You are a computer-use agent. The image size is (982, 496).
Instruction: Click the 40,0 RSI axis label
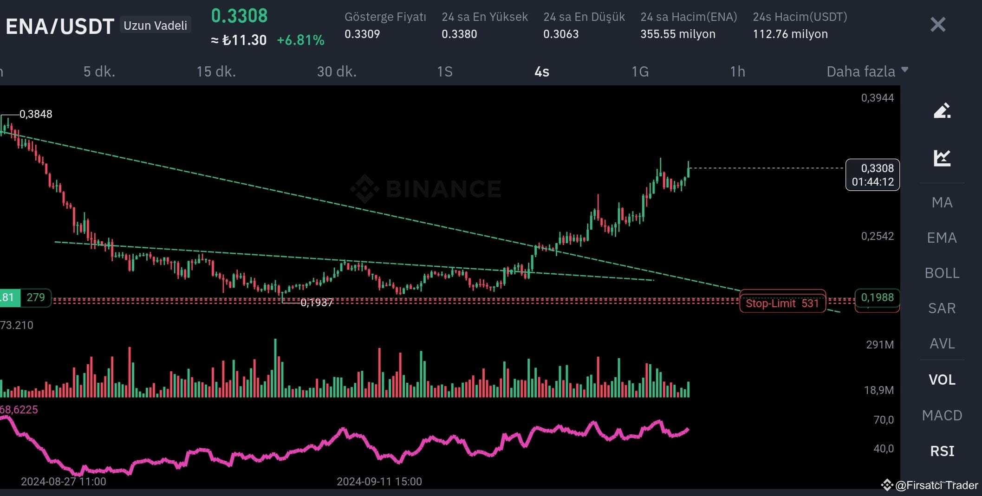[884, 449]
